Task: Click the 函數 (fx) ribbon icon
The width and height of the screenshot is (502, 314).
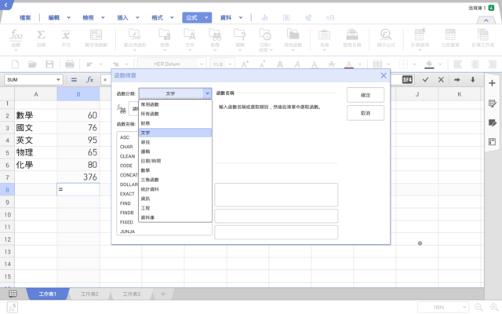Action: coord(16,38)
